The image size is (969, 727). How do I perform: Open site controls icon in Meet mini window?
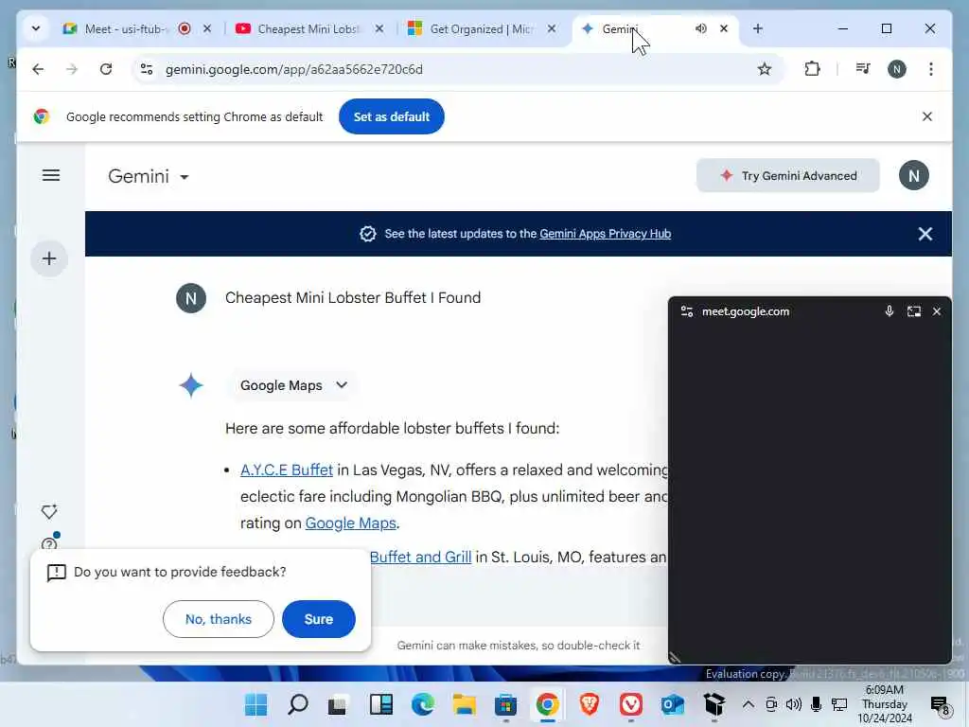[687, 310]
